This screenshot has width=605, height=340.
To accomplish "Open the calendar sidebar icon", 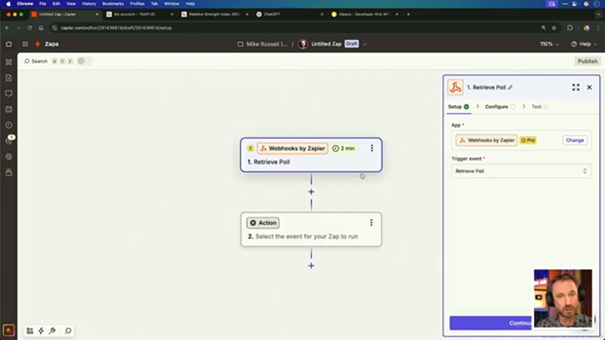I will point(9,109).
